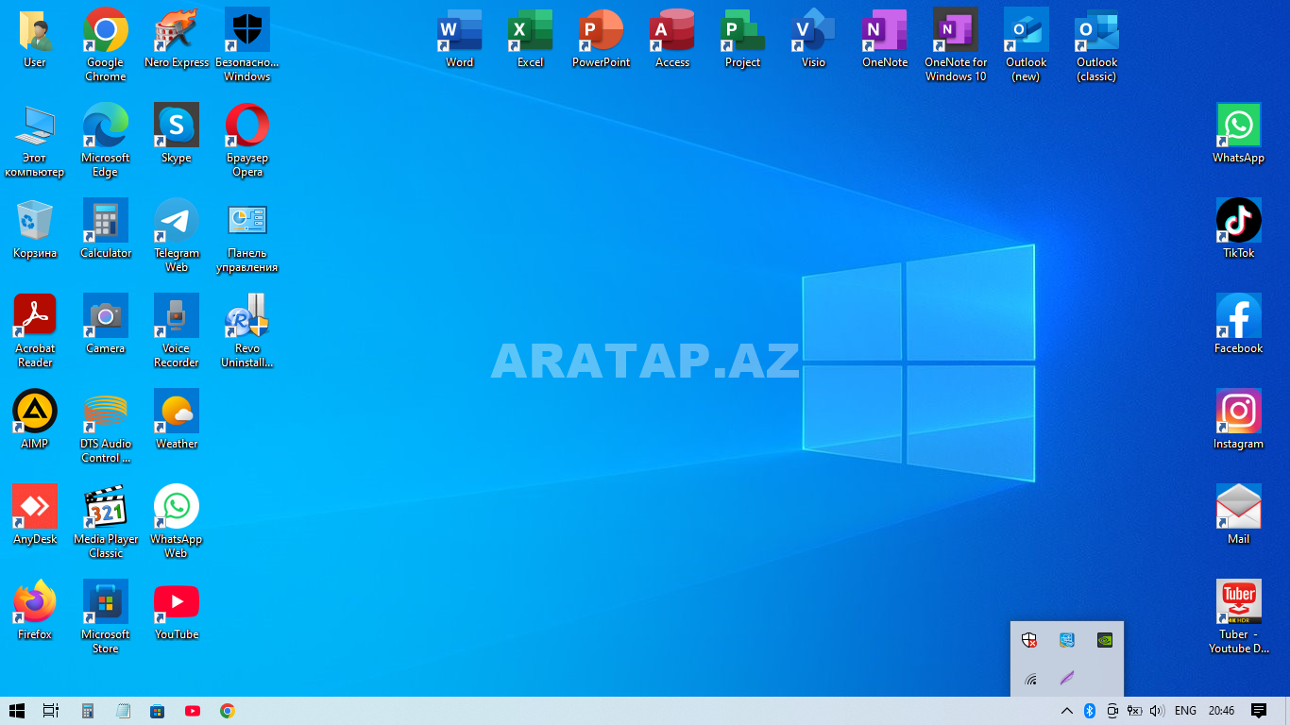The height and width of the screenshot is (725, 1290).
Task: Launch the Telegram Web desktop shortcut
Action: pyautogui.click(x=177, y=235)
